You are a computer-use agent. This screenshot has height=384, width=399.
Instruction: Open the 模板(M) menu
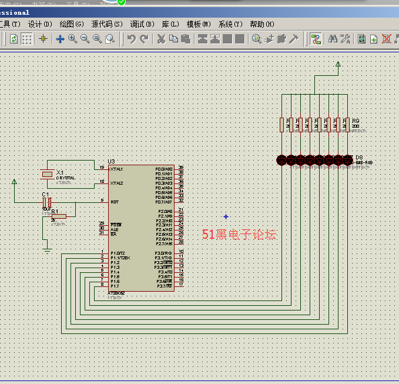(x=199, y=24)
